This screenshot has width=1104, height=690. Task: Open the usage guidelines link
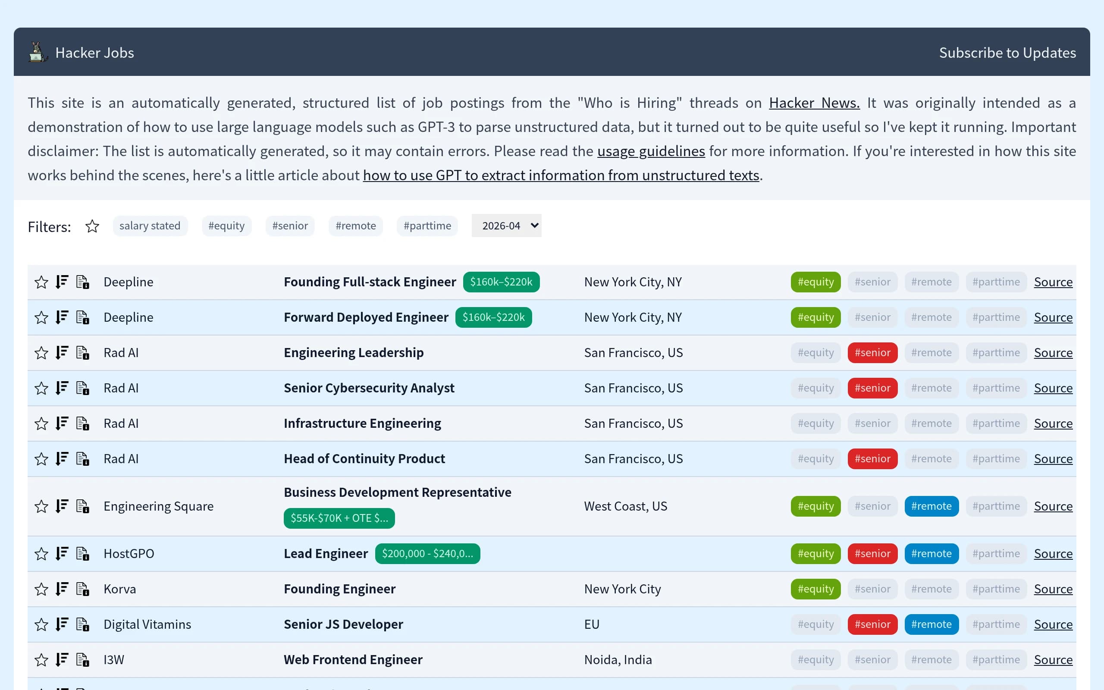point(651,151)
